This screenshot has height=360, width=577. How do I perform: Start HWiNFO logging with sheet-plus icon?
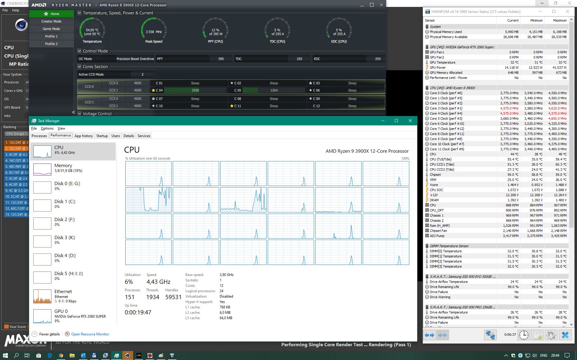tap(537, 335)
